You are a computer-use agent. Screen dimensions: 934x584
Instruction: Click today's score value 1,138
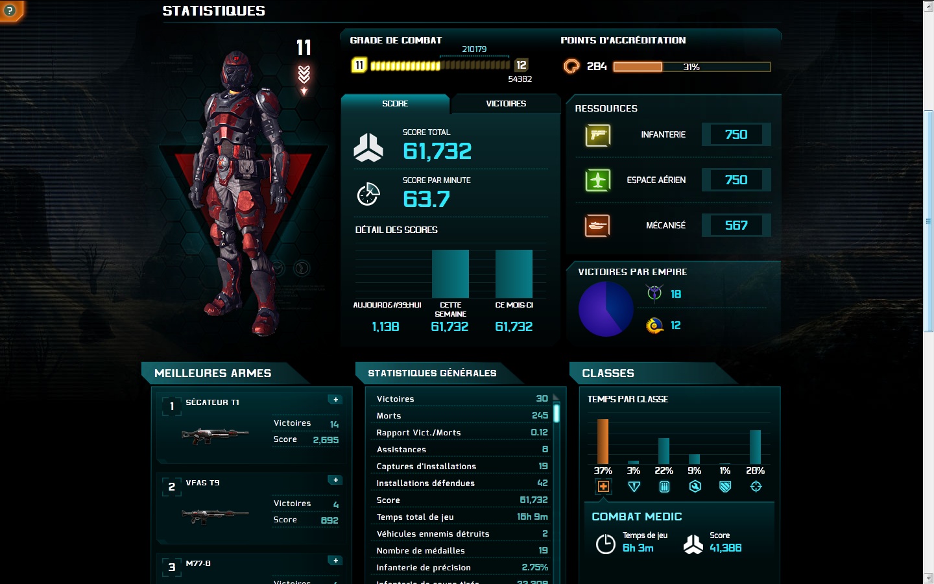(x=385, y=327)
